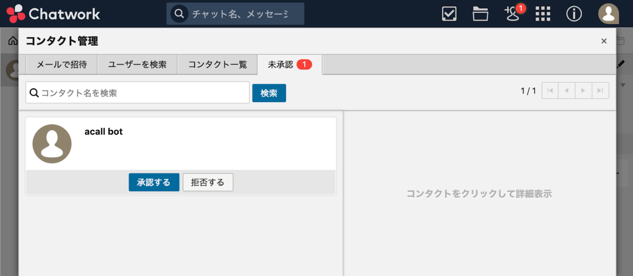Click the blue 検索 button
The image size is (633, 276).
269,93
